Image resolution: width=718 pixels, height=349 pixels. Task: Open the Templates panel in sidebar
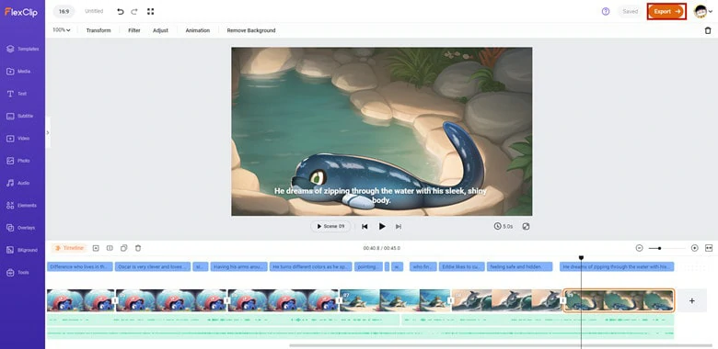[22, 49]
